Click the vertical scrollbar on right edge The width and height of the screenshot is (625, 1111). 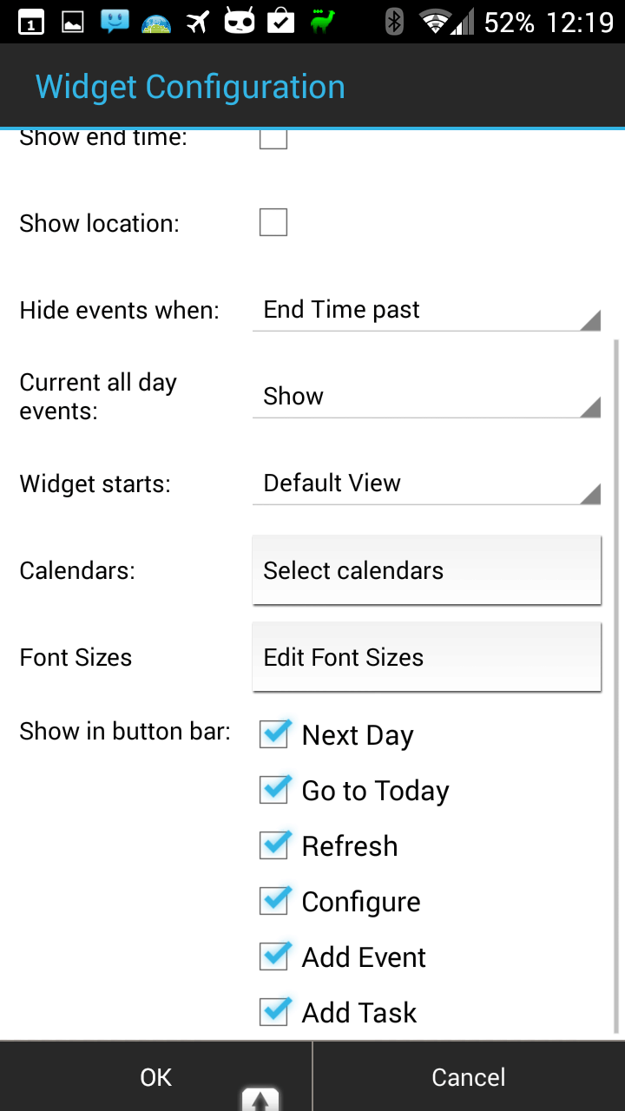(x=617, y=686)
